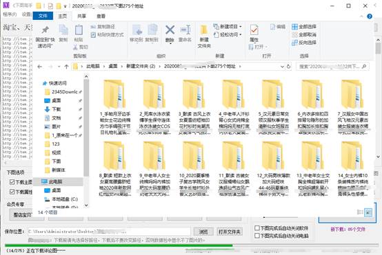Screen dimensions: 382x255
Task: Click 编辑 in the ribbon
Action: click(278, 27)
